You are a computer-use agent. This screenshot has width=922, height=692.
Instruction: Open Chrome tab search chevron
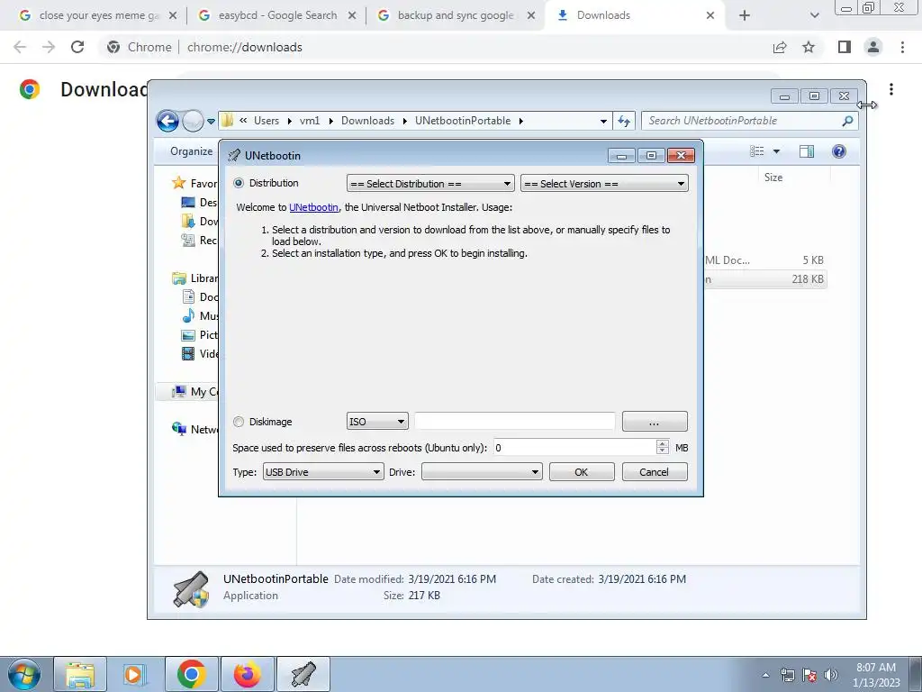[814, 16]
